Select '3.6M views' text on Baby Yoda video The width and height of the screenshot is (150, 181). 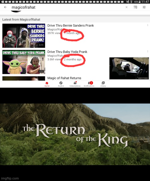click(54, 60)
